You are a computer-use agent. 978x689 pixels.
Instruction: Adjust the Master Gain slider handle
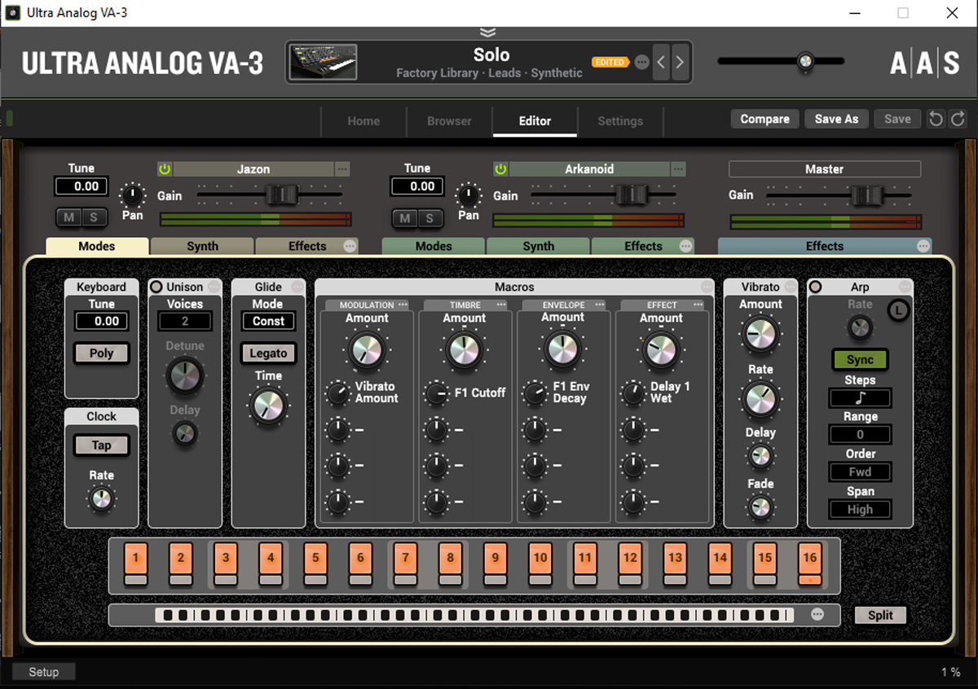867,195
